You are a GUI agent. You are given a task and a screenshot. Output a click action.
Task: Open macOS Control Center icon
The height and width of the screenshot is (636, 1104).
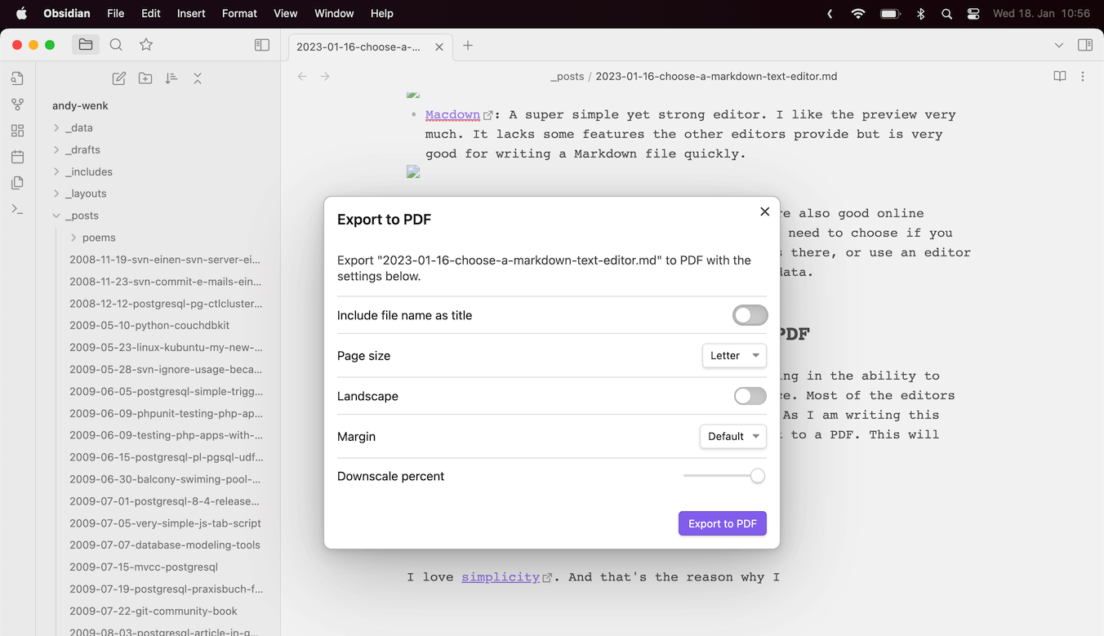pos(973,14)
